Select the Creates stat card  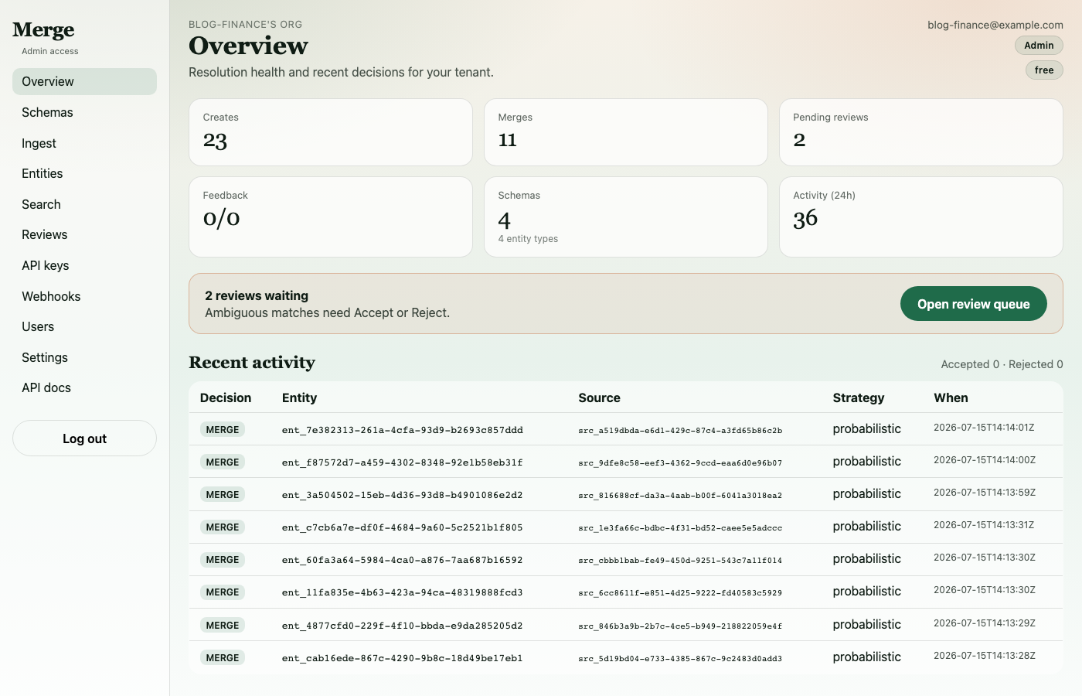(x=331, y=132)
